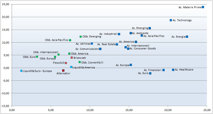
Task: Click the Az. Comunicazioni marker
Action: point(100,49)
